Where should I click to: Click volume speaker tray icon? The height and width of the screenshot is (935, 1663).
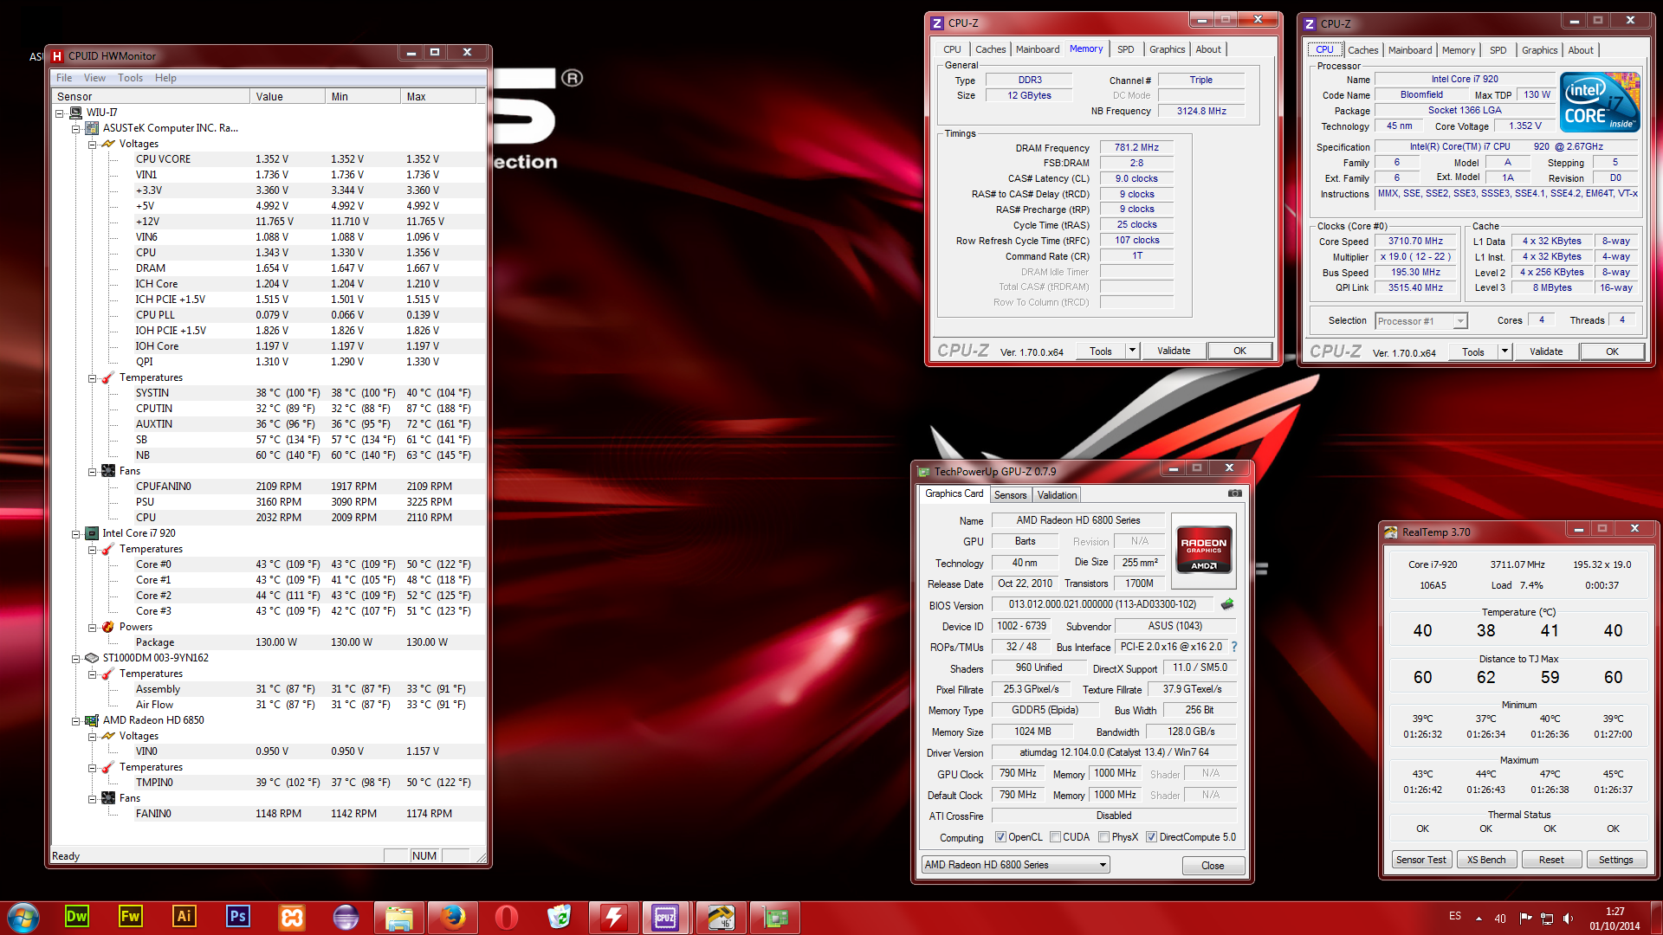(x=1569, y=919)
